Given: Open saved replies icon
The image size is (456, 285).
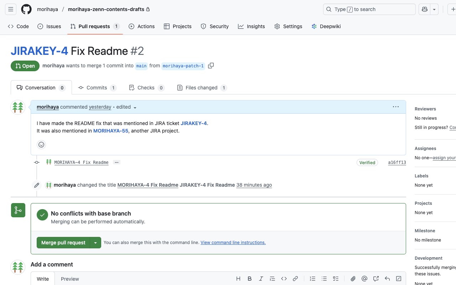Looking at the screenshot, I should point(387,279).
